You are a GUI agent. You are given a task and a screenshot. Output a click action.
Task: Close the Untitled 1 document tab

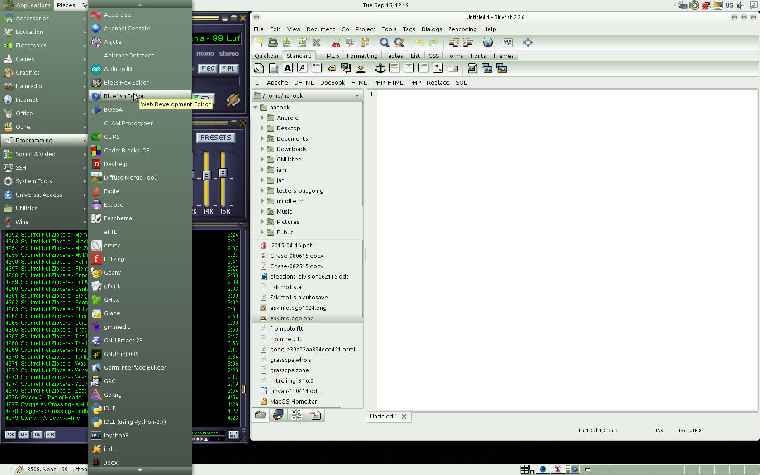(404, 417)
